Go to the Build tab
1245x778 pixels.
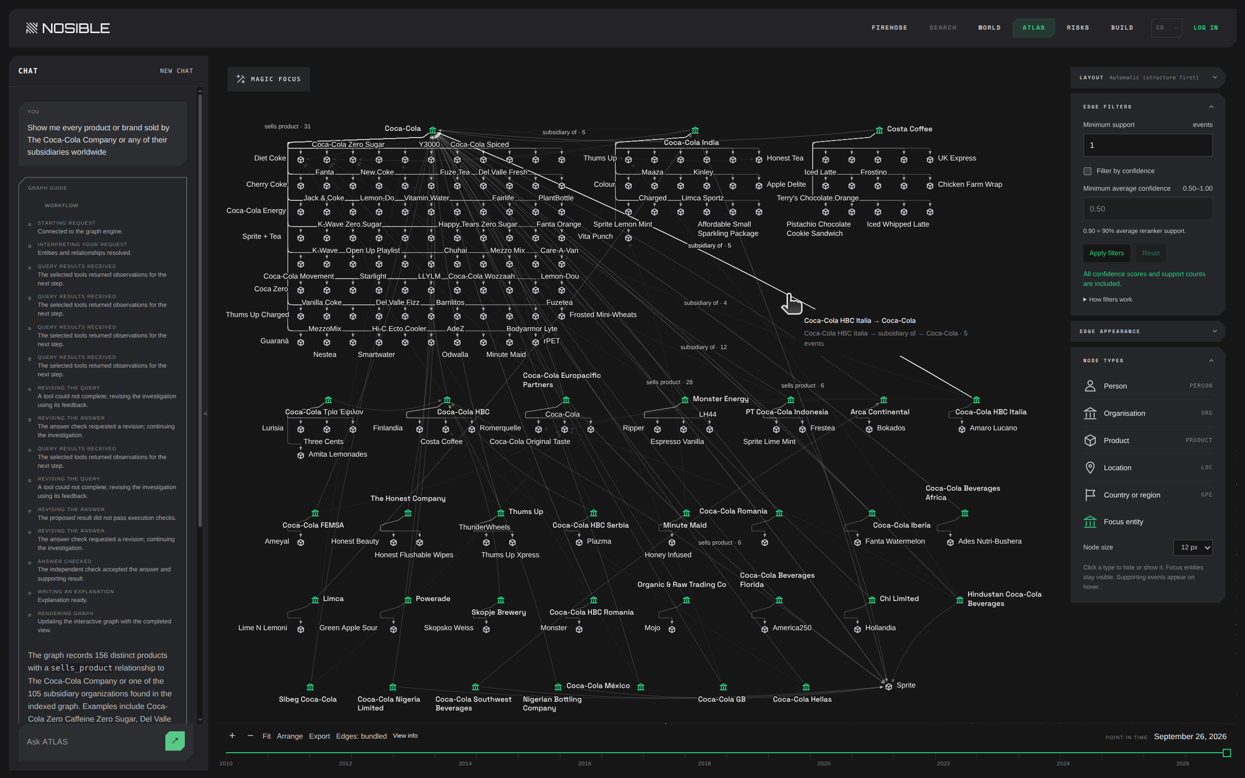(1122, 28)
